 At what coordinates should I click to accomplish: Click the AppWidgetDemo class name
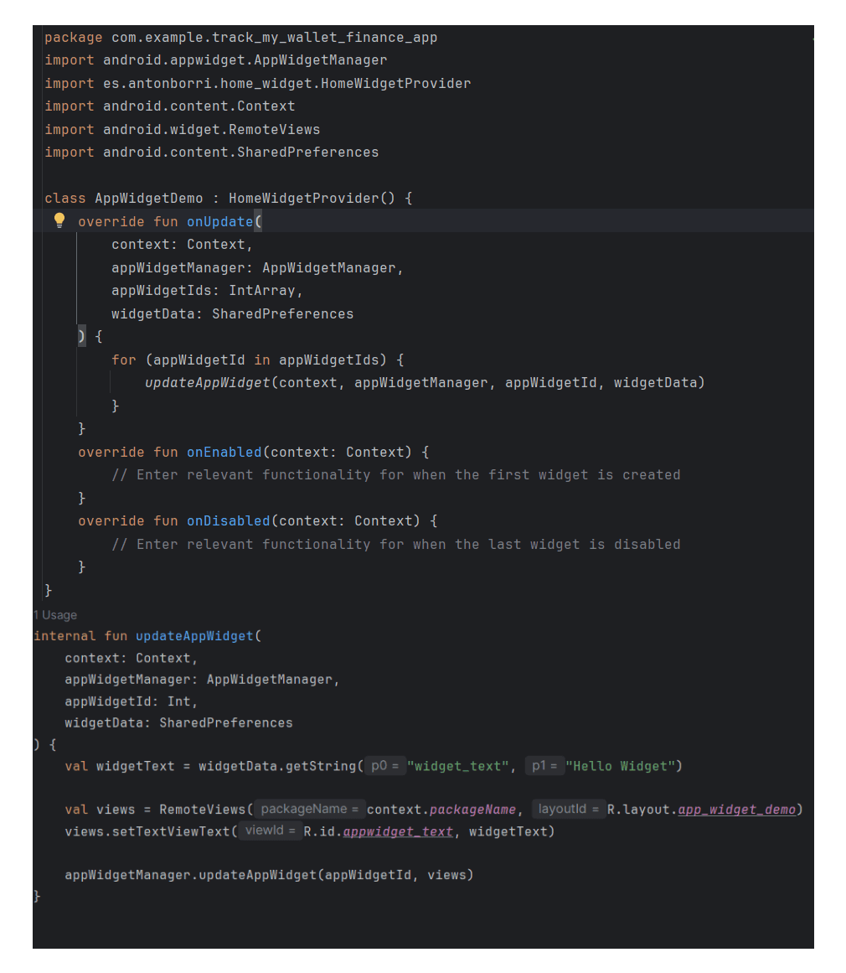tap(148, 199)
